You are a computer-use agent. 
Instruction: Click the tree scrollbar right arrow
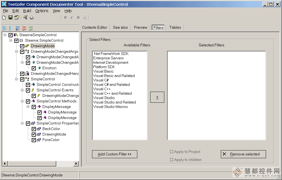(x=76, y=164)
